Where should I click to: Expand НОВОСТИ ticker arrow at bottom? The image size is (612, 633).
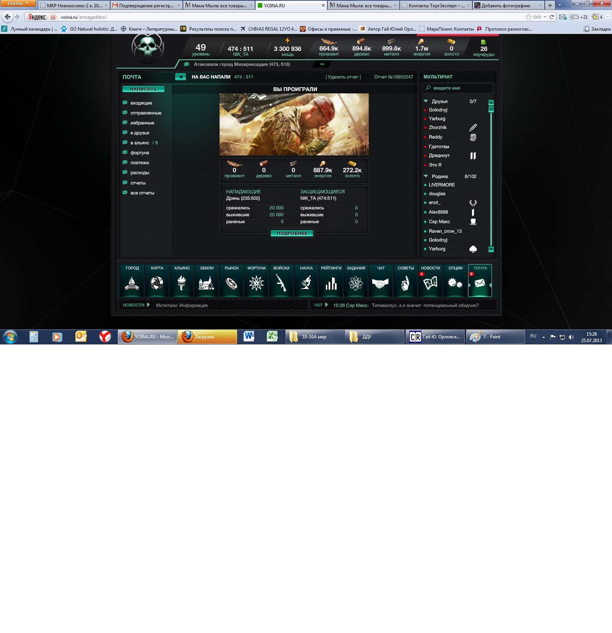pyautogui.click(x=148, y=305)
